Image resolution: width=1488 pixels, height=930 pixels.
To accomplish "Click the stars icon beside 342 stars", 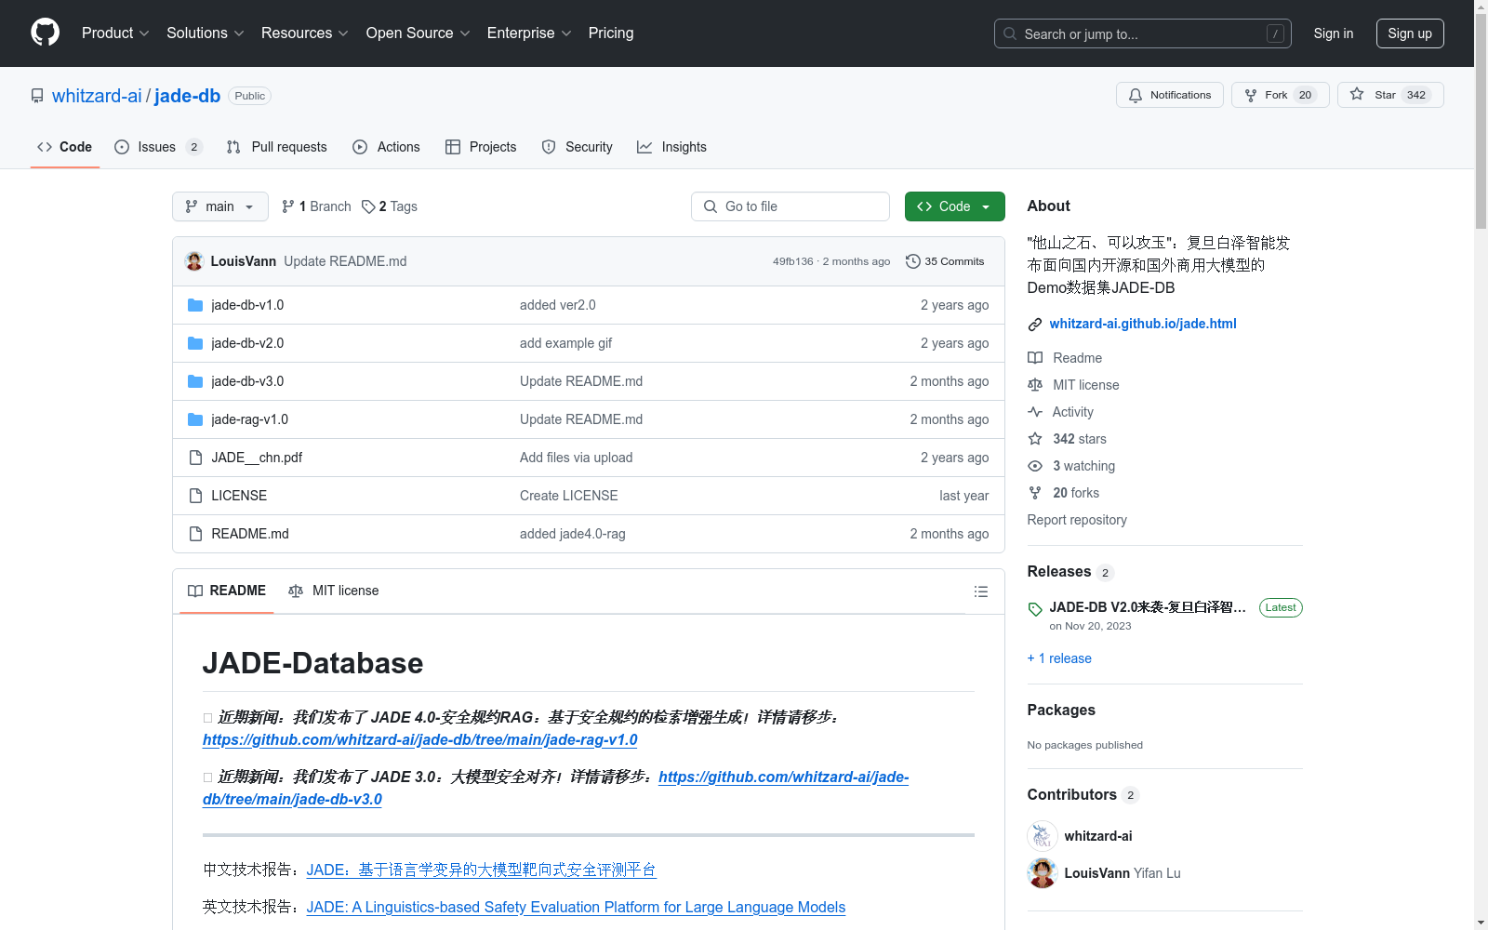I will pos(1035,439).
